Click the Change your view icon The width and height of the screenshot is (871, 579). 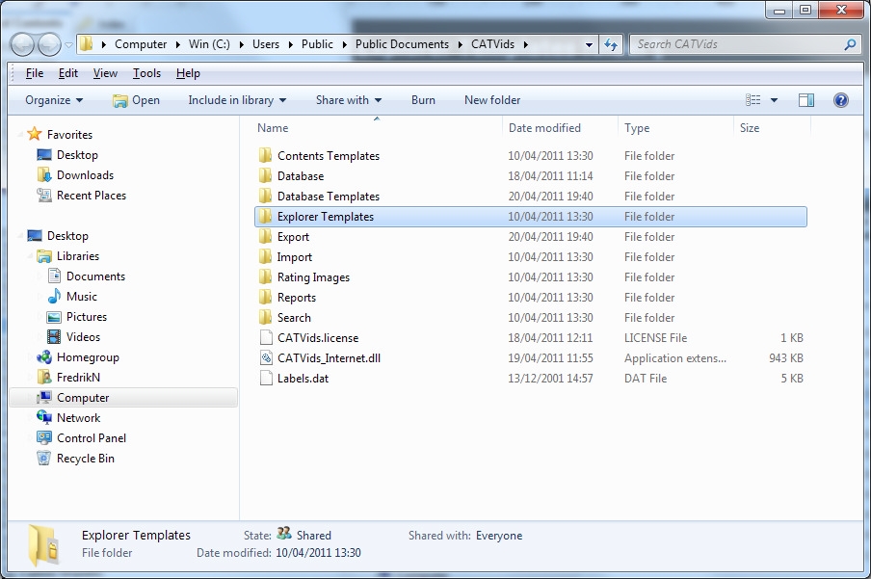click(x=753, y=100)
